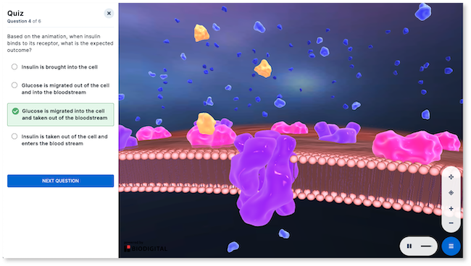
Task: Zoom in with the plus icon
Action: [451, 208]
